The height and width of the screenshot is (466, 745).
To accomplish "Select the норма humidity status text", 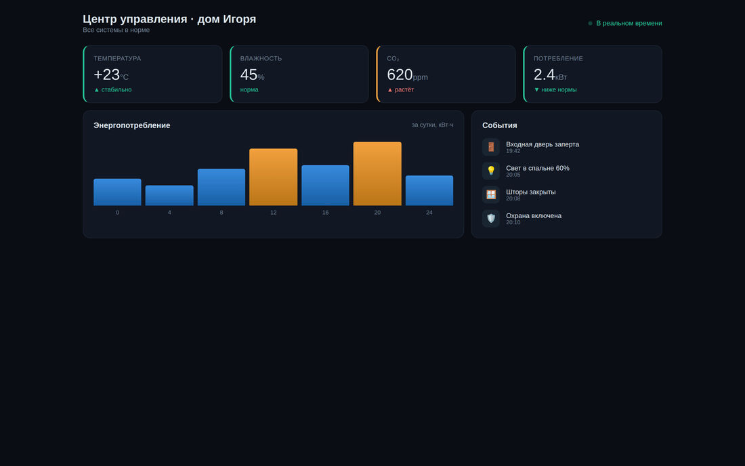I will pyautogui.click(x=249, y=90).
